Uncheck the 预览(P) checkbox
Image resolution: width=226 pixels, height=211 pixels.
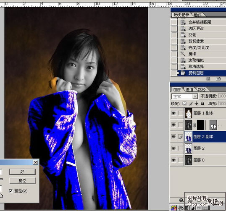[11, 191]
